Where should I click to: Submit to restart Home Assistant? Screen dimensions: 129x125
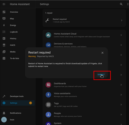[x=101, y=75]
